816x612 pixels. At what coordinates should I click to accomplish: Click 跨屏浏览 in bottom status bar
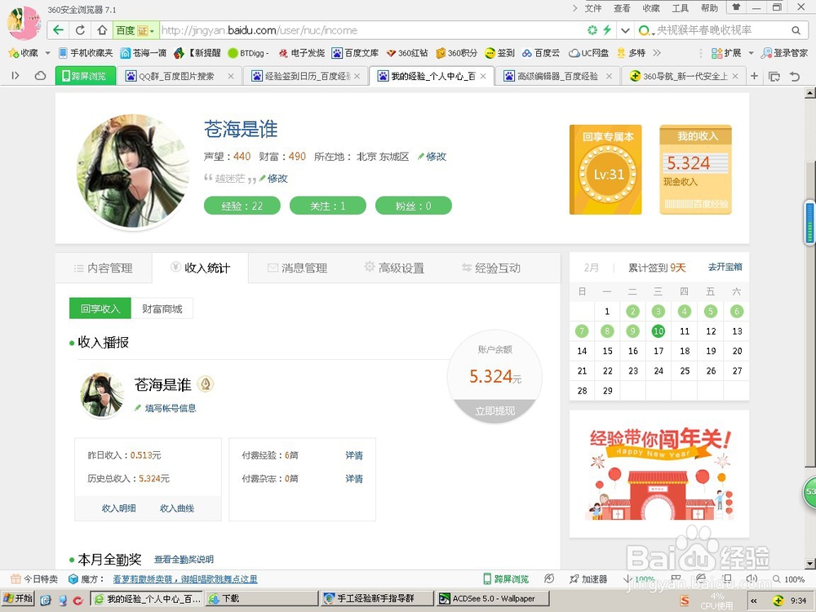tap(506, 579)
